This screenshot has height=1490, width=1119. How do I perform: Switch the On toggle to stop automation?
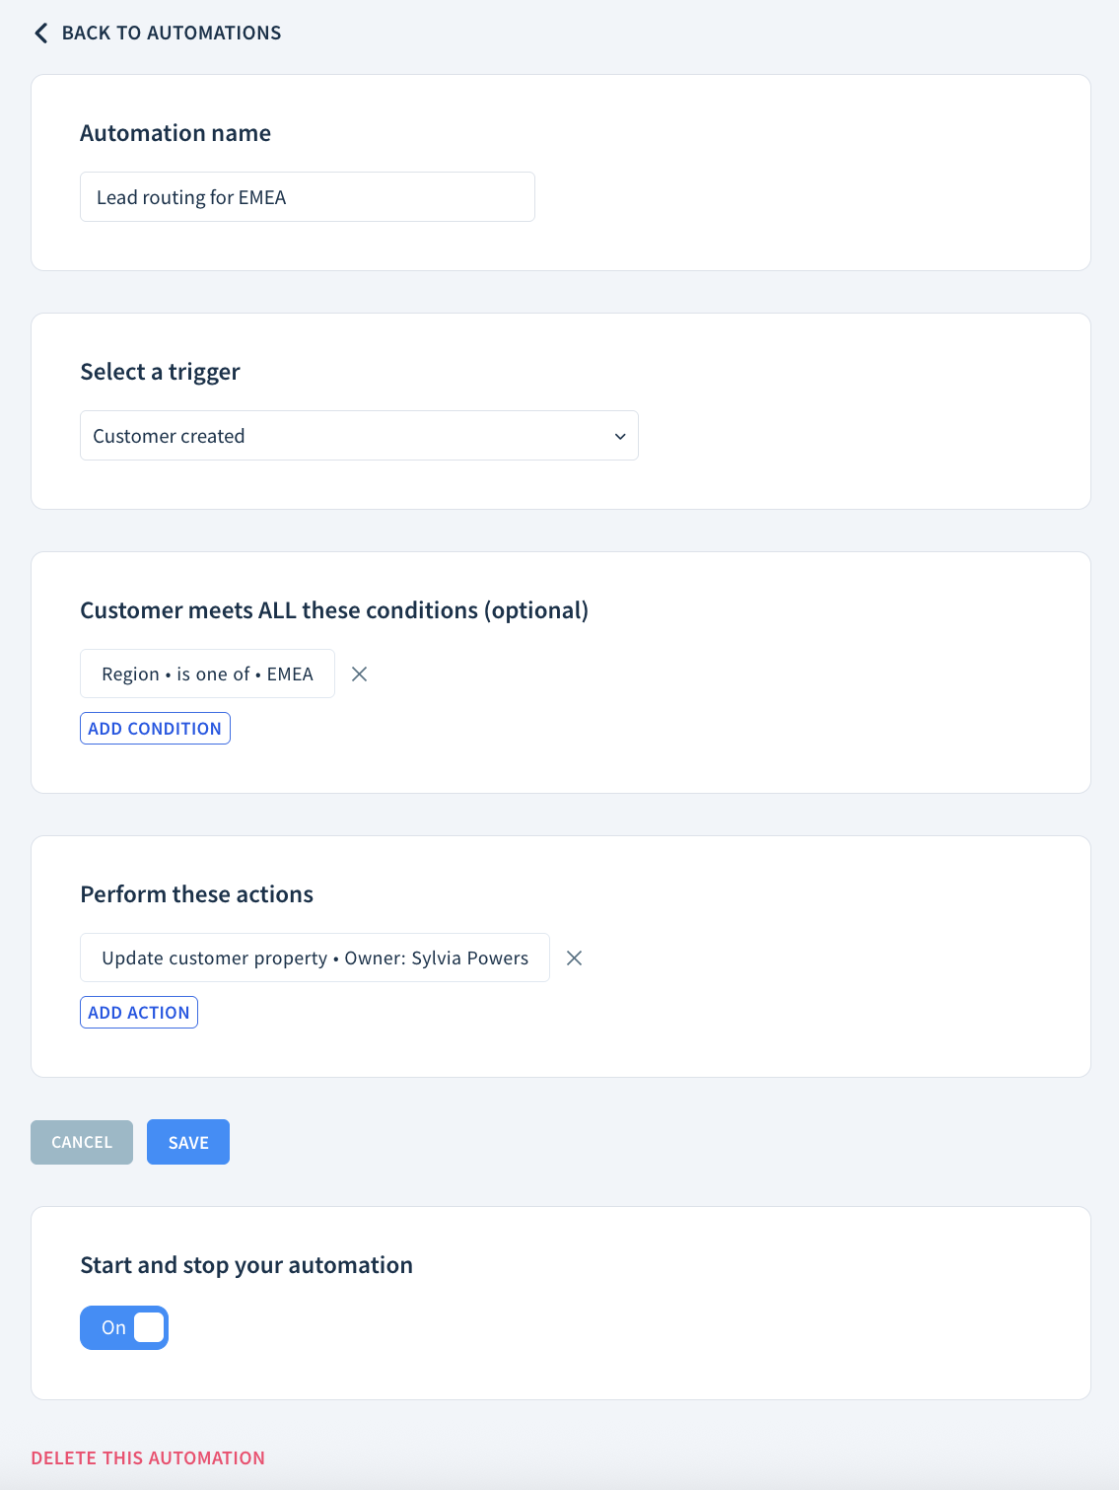pyautogui.click(x=123, y=1327)
